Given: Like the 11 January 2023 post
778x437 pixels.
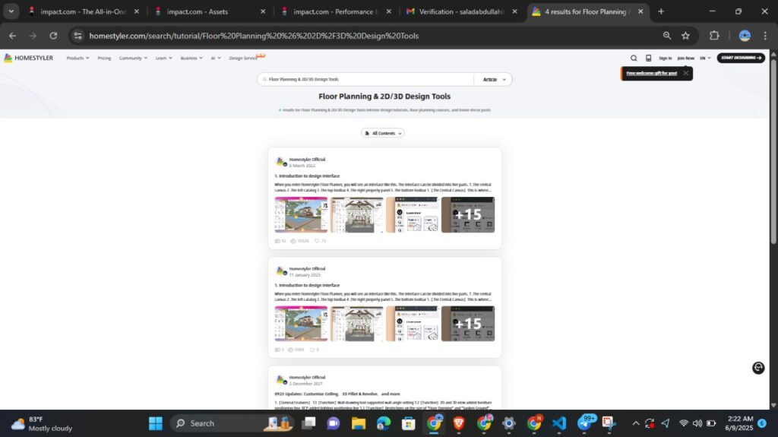Looking at the screenshot, I should click(x=312, y=350).
